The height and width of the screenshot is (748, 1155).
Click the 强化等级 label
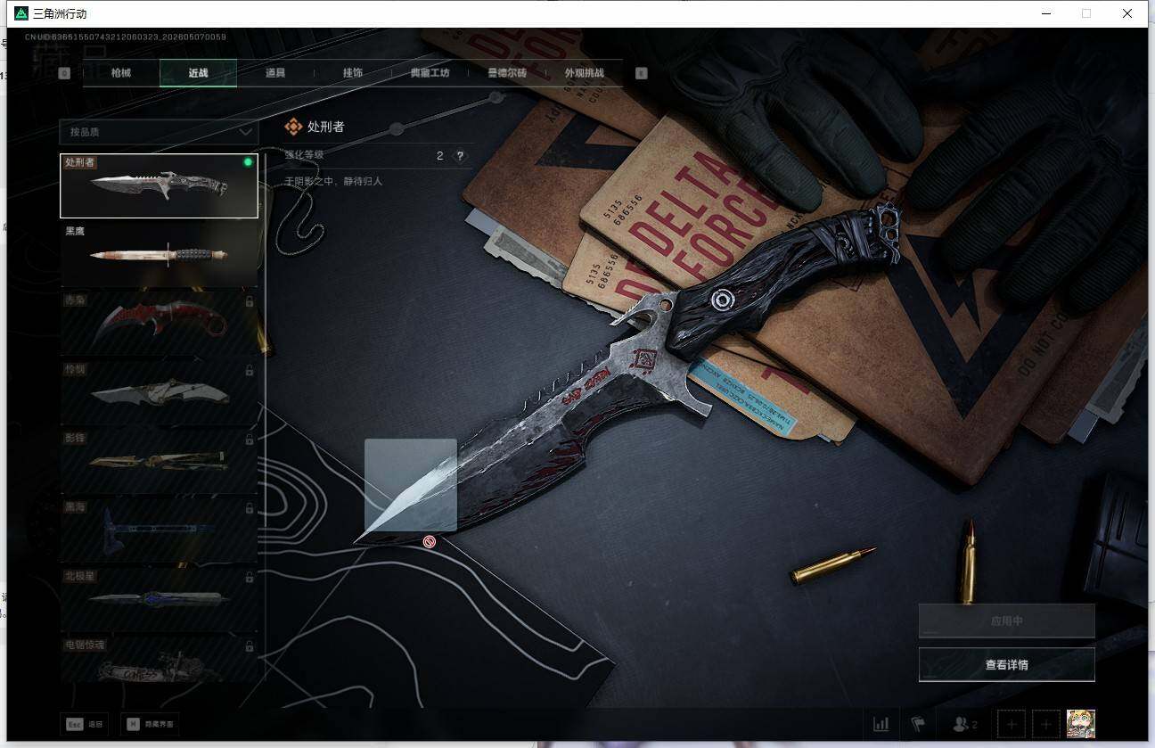coord(304,155)
